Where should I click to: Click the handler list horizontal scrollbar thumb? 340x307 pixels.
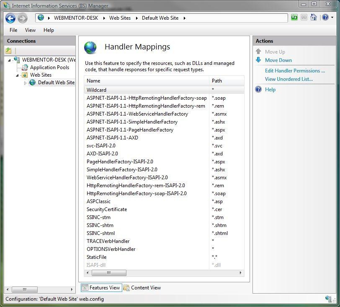coord(109,273)
